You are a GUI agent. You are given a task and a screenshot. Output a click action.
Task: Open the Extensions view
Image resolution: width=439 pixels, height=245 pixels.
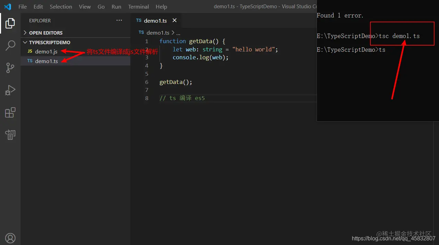pyautogui.click(x=10, y=112)
